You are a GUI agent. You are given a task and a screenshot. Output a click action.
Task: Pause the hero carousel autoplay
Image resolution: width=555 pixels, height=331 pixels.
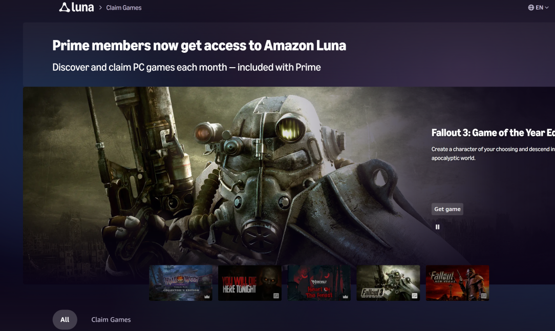pyautogui.click(x=437, y=227)
